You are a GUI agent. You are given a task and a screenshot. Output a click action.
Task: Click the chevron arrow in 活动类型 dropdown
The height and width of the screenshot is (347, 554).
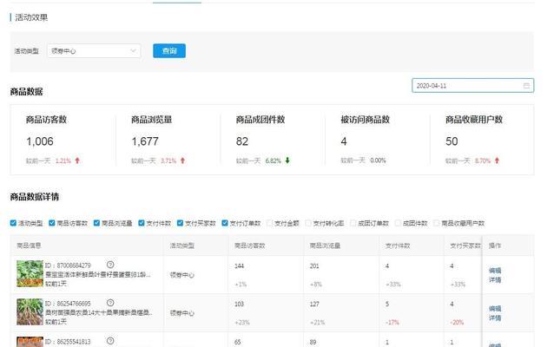133,51
